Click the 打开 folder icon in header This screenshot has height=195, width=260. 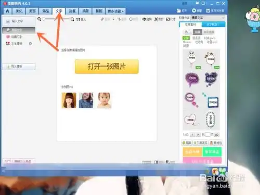(x=179, y=10)
